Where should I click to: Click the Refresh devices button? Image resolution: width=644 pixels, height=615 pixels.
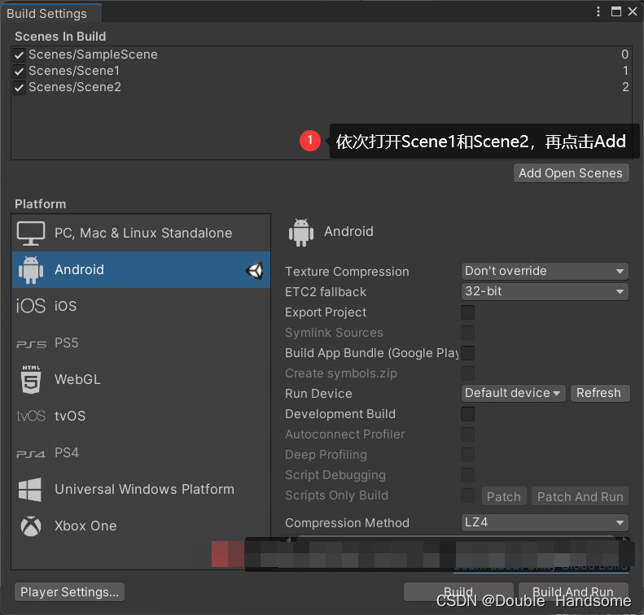tap(599, 393)
